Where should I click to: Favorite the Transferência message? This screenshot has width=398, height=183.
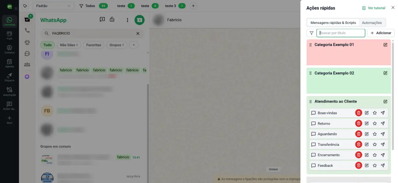[x=375, y=145]
